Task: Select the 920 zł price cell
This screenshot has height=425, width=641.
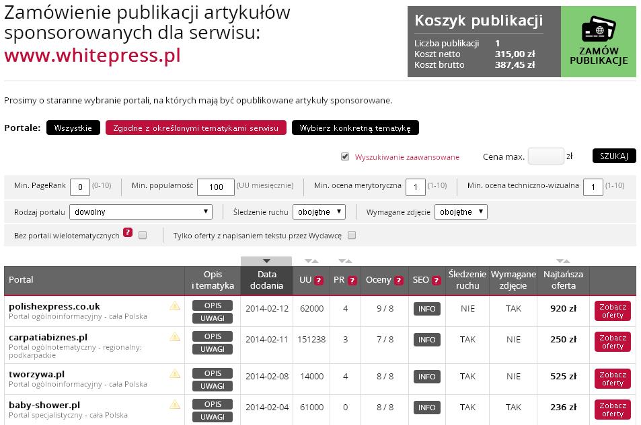Action: [x=564, y=309]
